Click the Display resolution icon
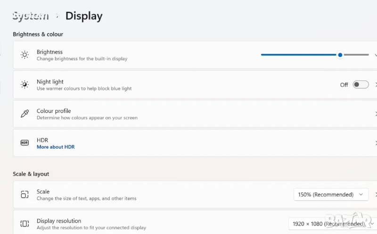377x234 pixels. (x=25, y=224)
